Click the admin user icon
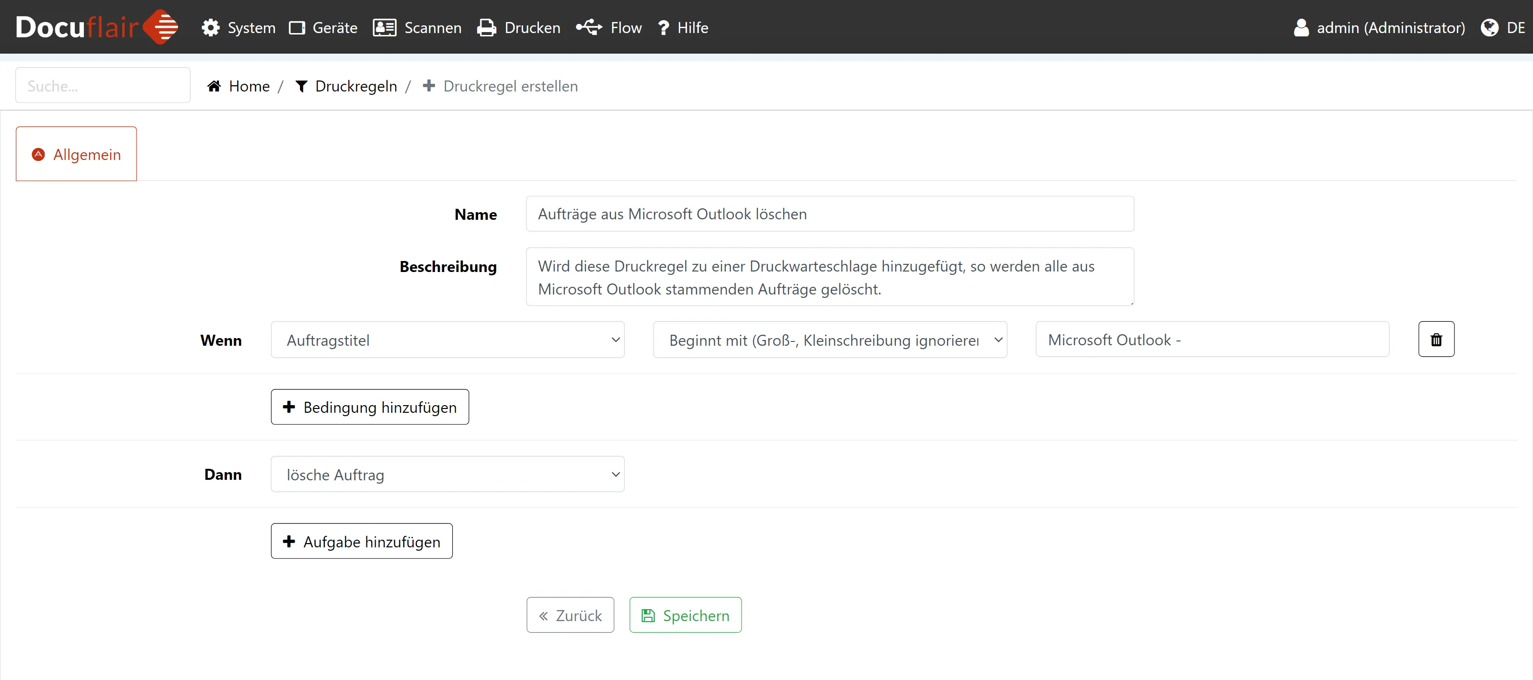 coord(1301,28)
